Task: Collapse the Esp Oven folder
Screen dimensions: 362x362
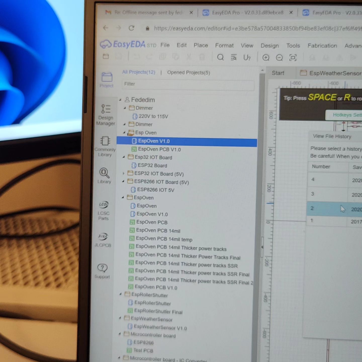Action: [x=124, y=132]
